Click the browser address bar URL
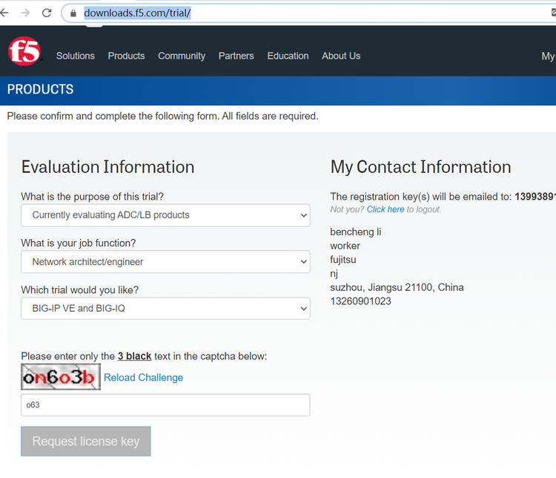 pyautogui.click(x=138, y=13)
